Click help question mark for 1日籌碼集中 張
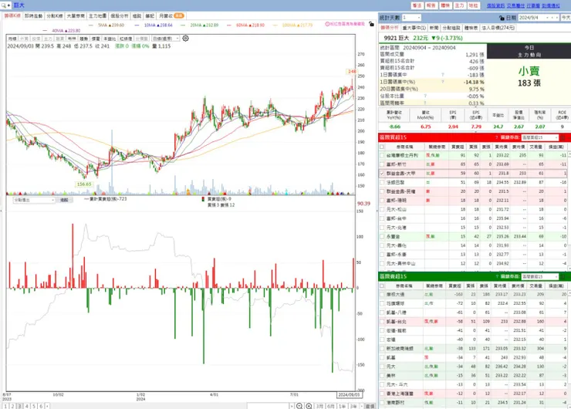Image resolution: width=571 pixels, height=409 pixels. click(x=443, y=75)
